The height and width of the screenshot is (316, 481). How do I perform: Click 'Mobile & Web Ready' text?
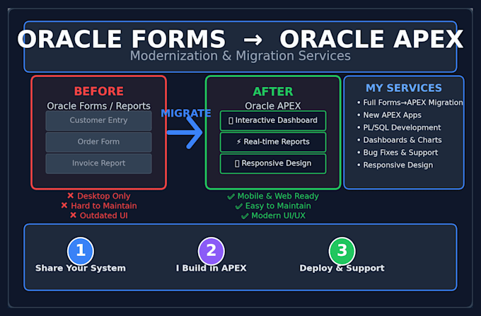click(278, 196)
